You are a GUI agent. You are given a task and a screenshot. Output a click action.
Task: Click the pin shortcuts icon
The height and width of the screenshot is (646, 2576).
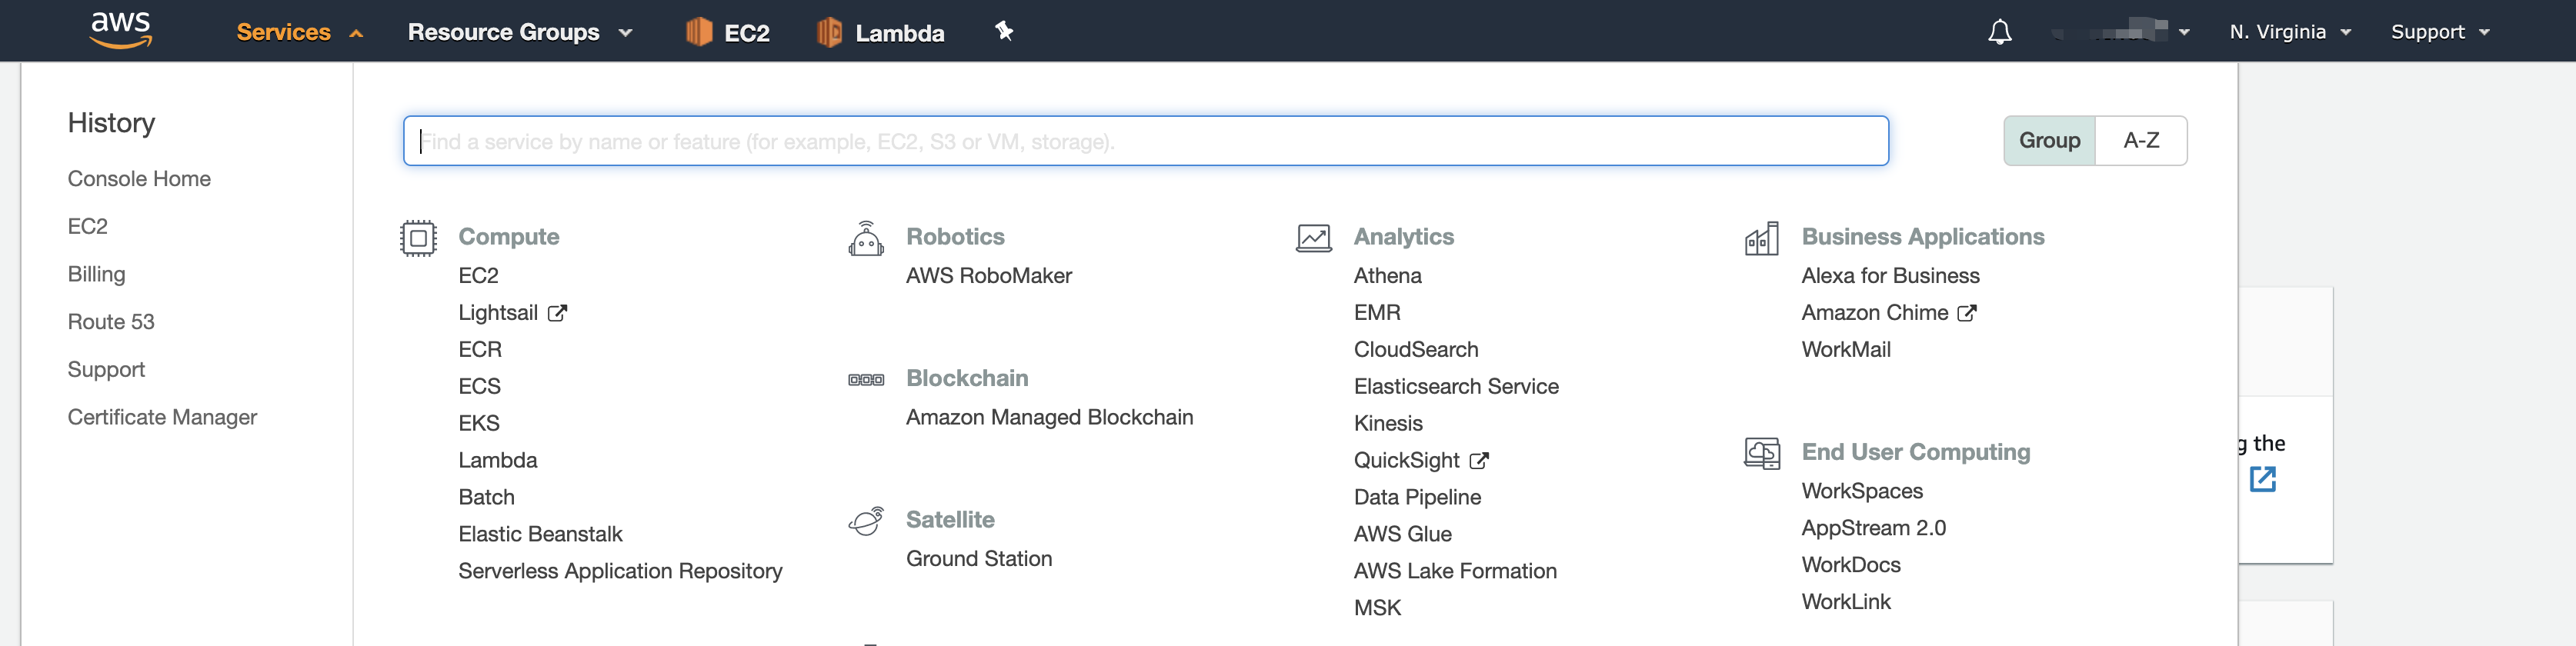(1004, 31)
